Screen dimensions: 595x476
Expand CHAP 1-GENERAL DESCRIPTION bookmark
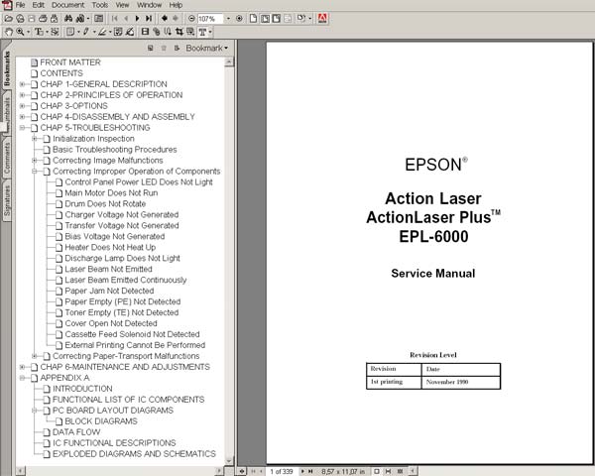[x=23, y=84]
